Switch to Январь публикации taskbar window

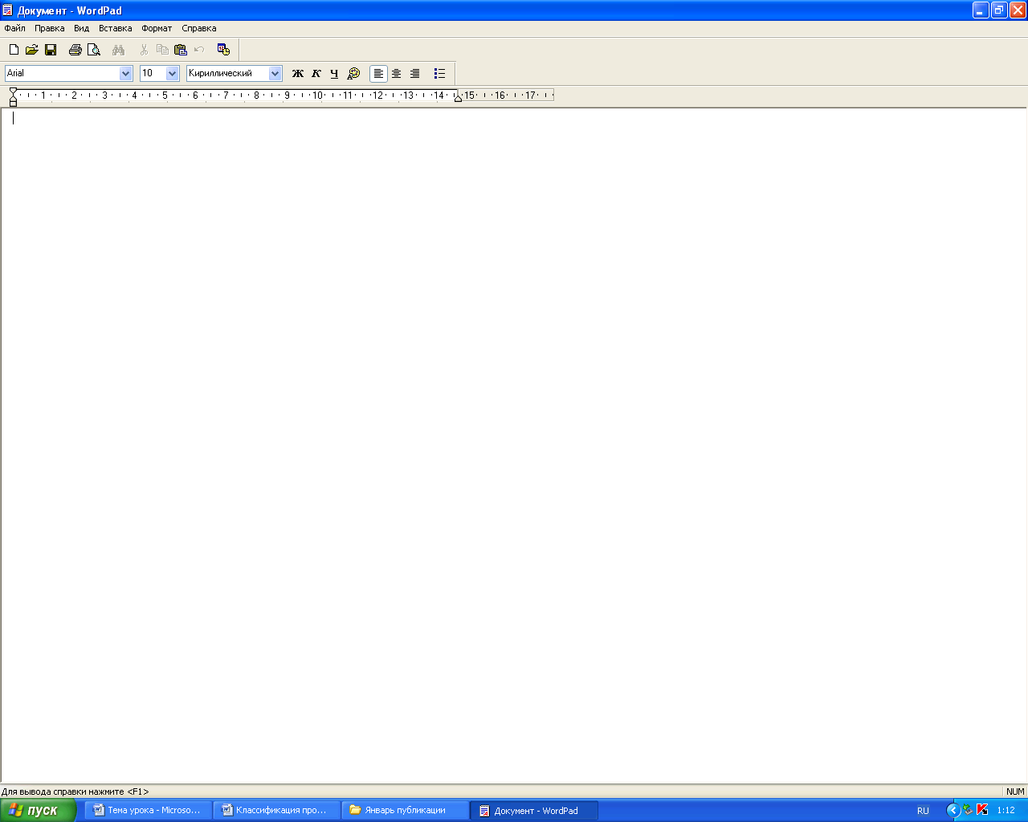406,810
